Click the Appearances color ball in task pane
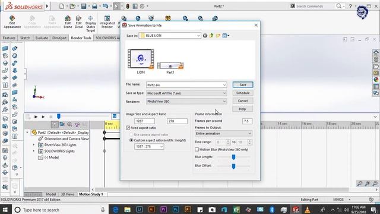 [x=376, y=80]
